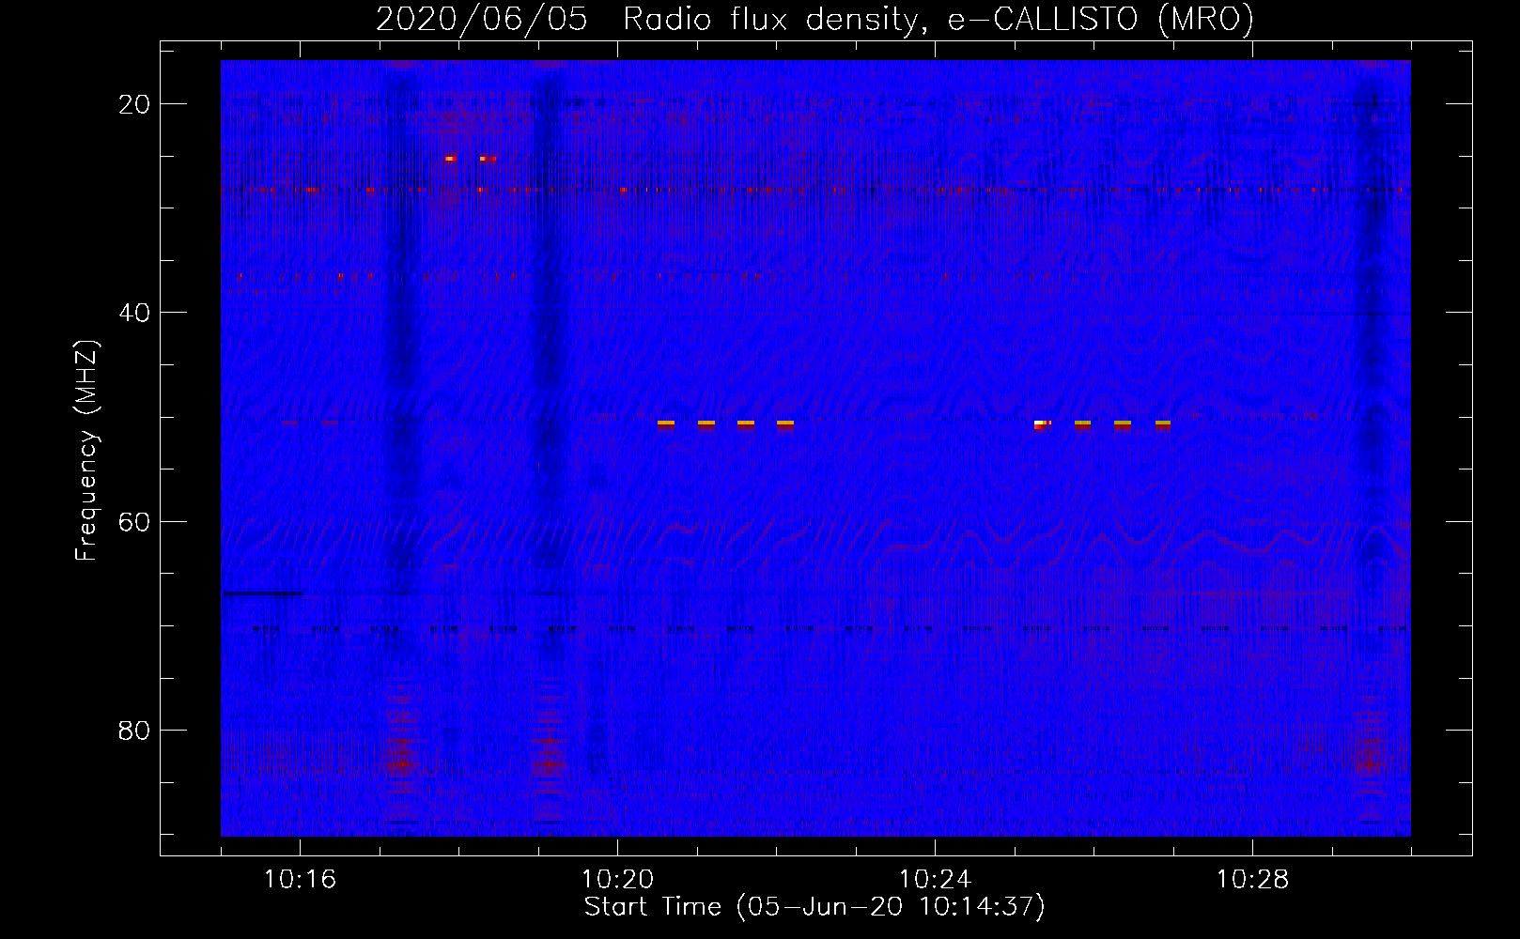The height and width of the screenshot is (939, 1520).
Task: Select the "Frequency (MHZ)" y-axis label
Action: click(86, 451)
